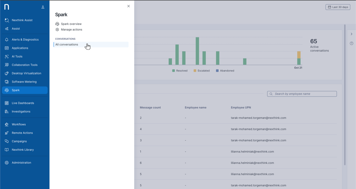
Task: Close the Spark side panel
Action: 128,6
